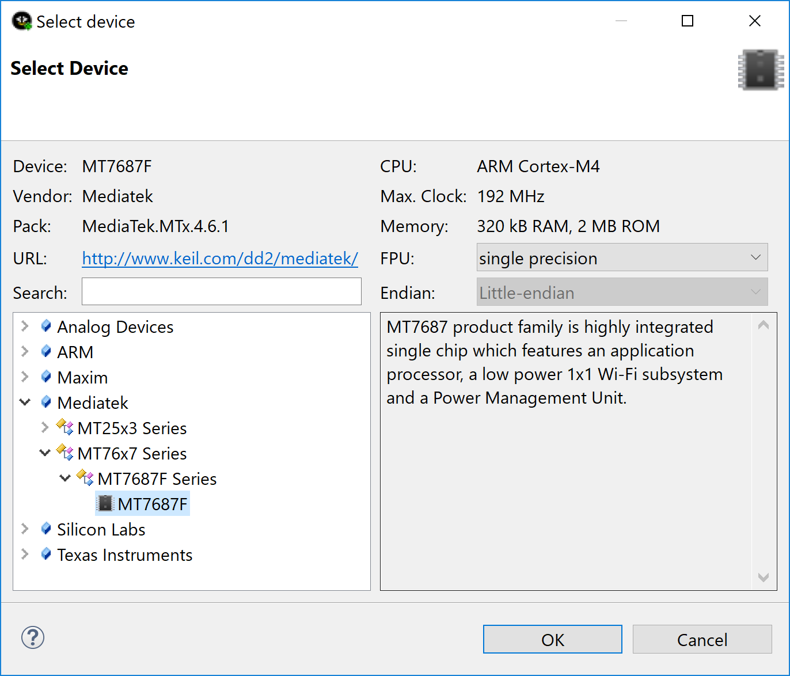This screenshot has width=790, height=676.
Task: Open the FPU precision dropdown
Action: (755, 257)
